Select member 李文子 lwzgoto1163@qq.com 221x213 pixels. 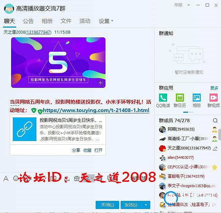click(x=192, y=186)
